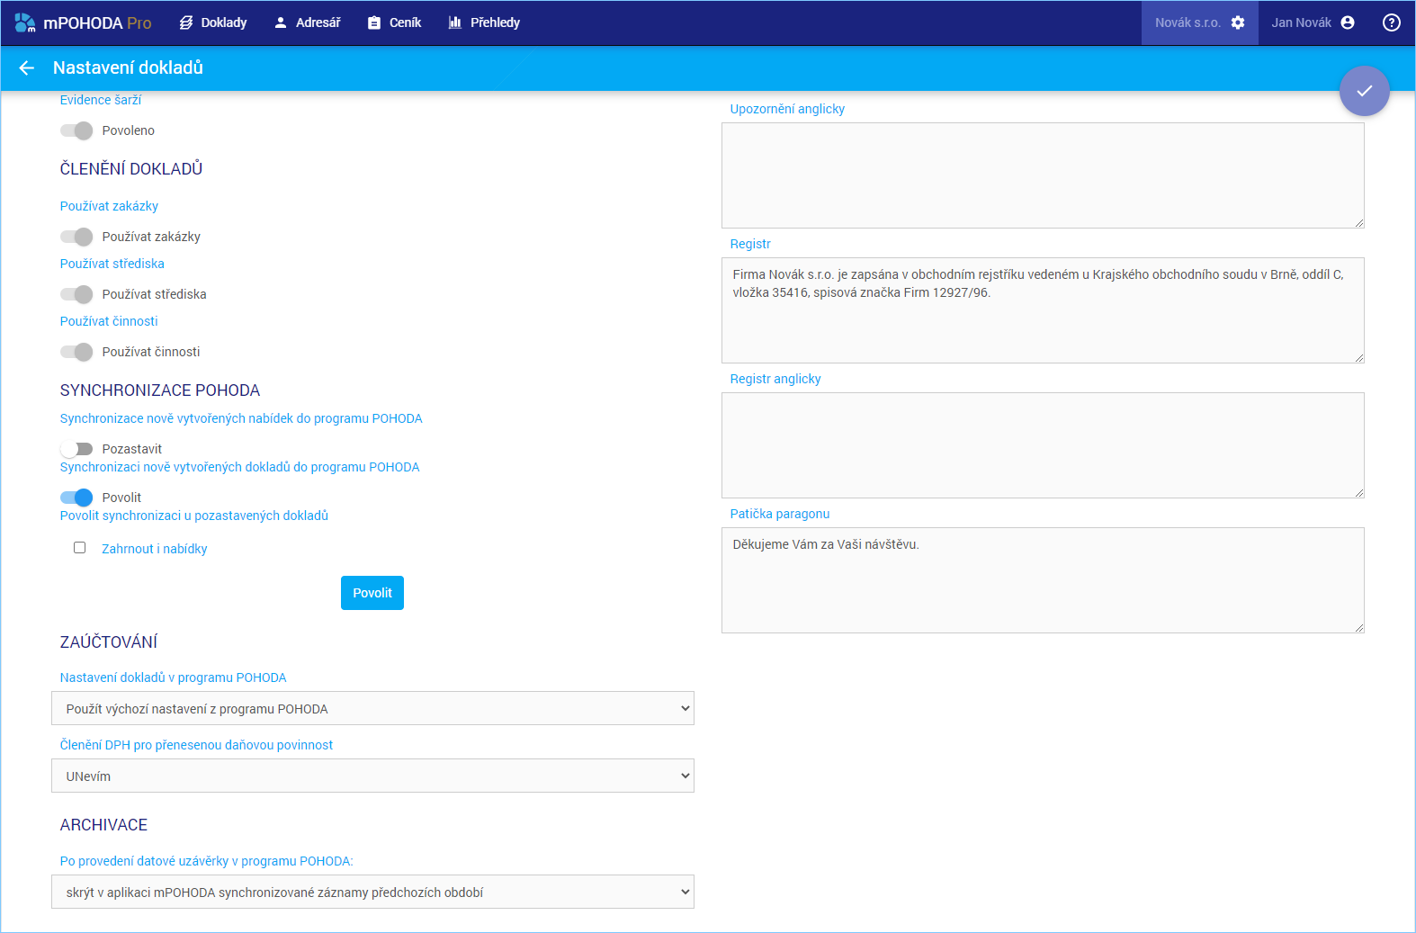Click inside Upozornění anglicky text area
Screen dimensions: 1416x933
(1043, 175)
